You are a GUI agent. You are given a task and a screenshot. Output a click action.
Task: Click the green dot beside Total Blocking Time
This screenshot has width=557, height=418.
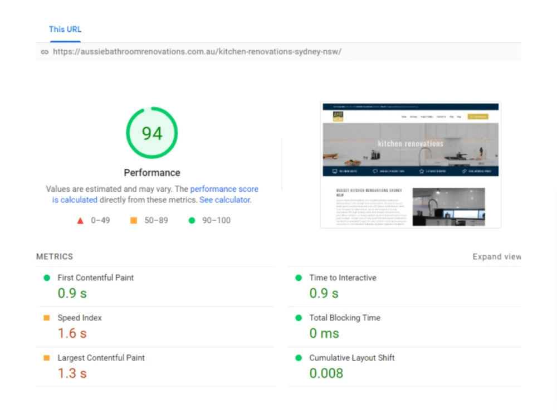[299, 318]
